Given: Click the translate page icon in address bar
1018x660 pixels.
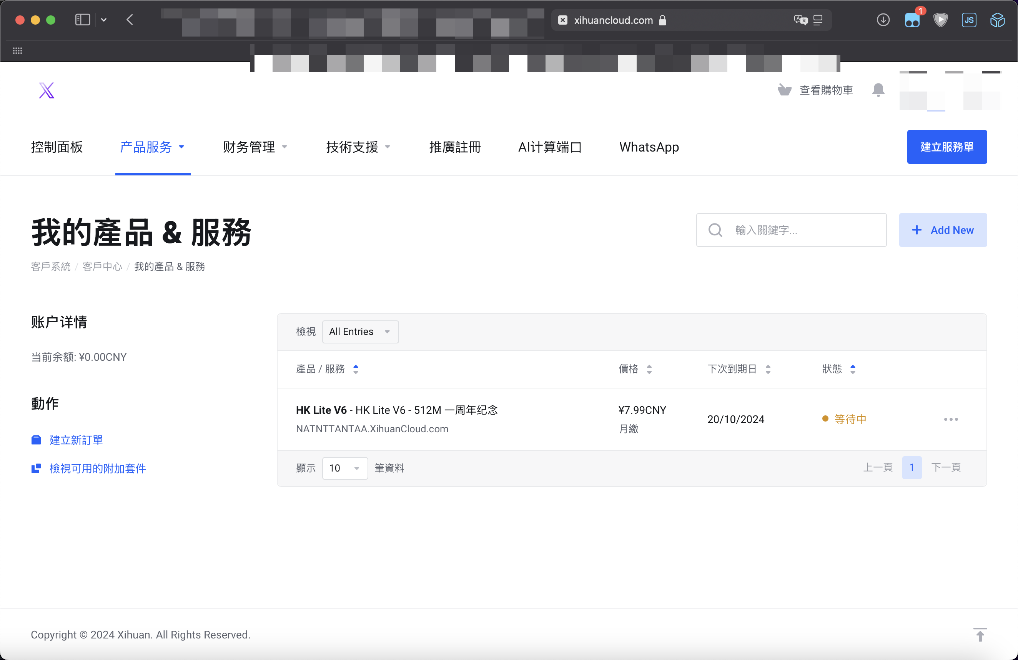Looking at the screenshot, I should (x=800, y=20).
